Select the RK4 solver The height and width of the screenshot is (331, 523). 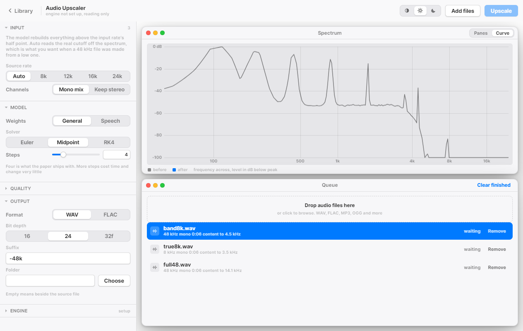(109, 143)
